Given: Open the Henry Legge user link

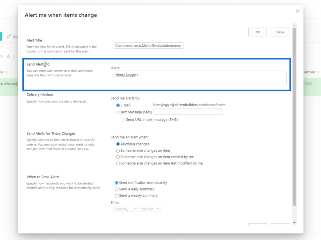Looking at the screenshot, I should (x=125, y=75).
